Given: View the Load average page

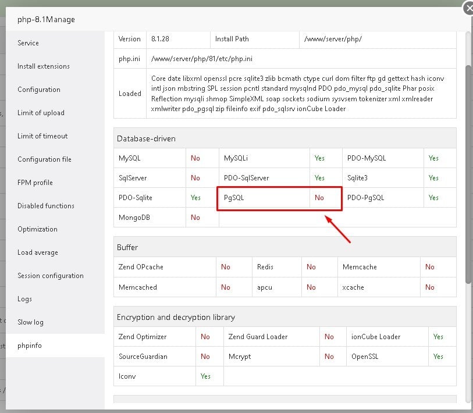Looking at the screenshot, I should pos(37,252).
